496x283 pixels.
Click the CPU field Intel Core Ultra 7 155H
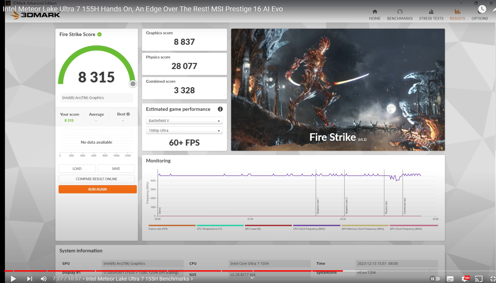(x=269, y=263)
